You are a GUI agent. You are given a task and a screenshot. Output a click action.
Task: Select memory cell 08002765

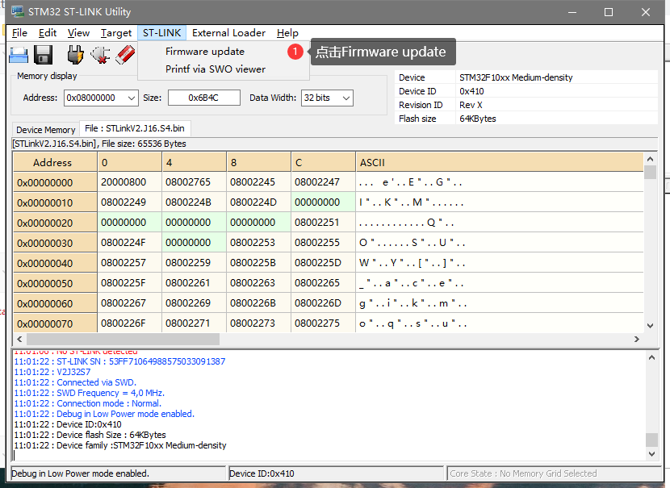coord(195,182)
